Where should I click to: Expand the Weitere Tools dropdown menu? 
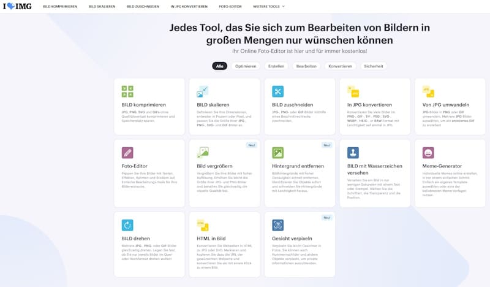pyautogui.click(x=269, y=6)
